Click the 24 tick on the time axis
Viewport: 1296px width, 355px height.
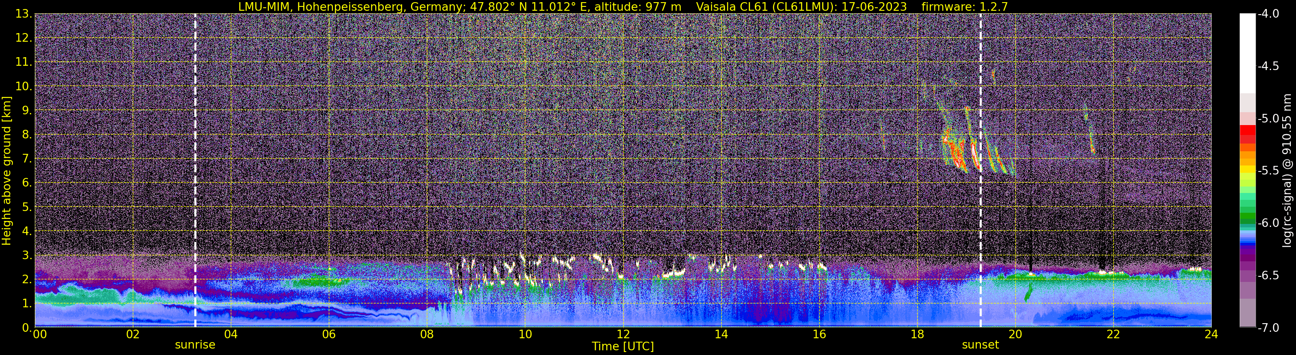pyautogui.click(x=1211, y=334)
